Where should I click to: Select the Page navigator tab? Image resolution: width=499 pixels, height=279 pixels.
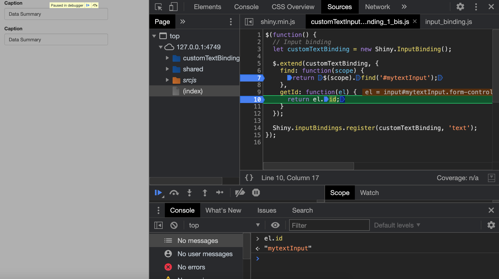pyautogui.click(x=162, y=21)
